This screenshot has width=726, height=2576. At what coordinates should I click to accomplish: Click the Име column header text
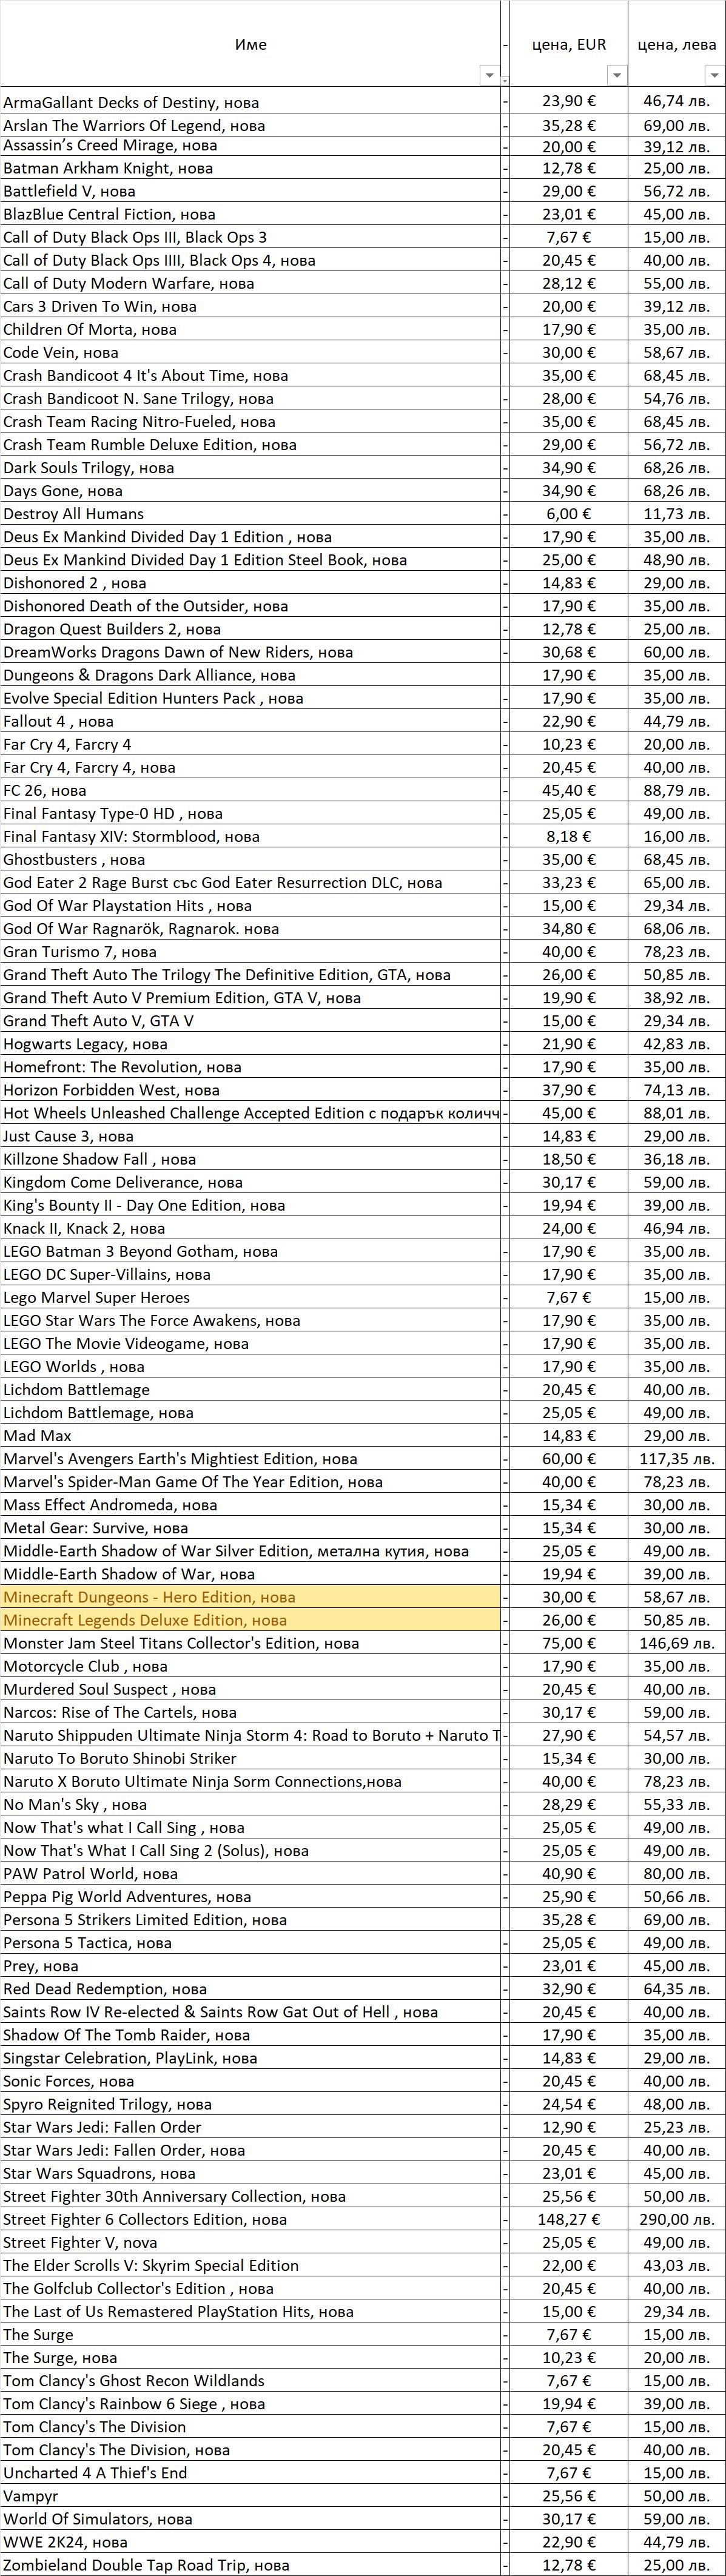click(x=250, y=44)
